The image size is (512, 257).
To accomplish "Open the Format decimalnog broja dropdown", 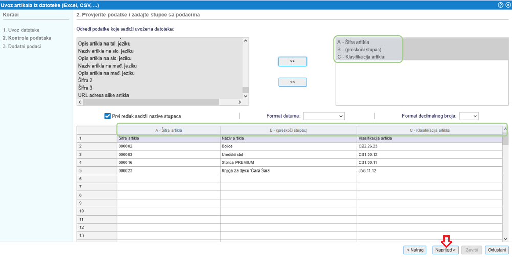I will tap(468, 116).
